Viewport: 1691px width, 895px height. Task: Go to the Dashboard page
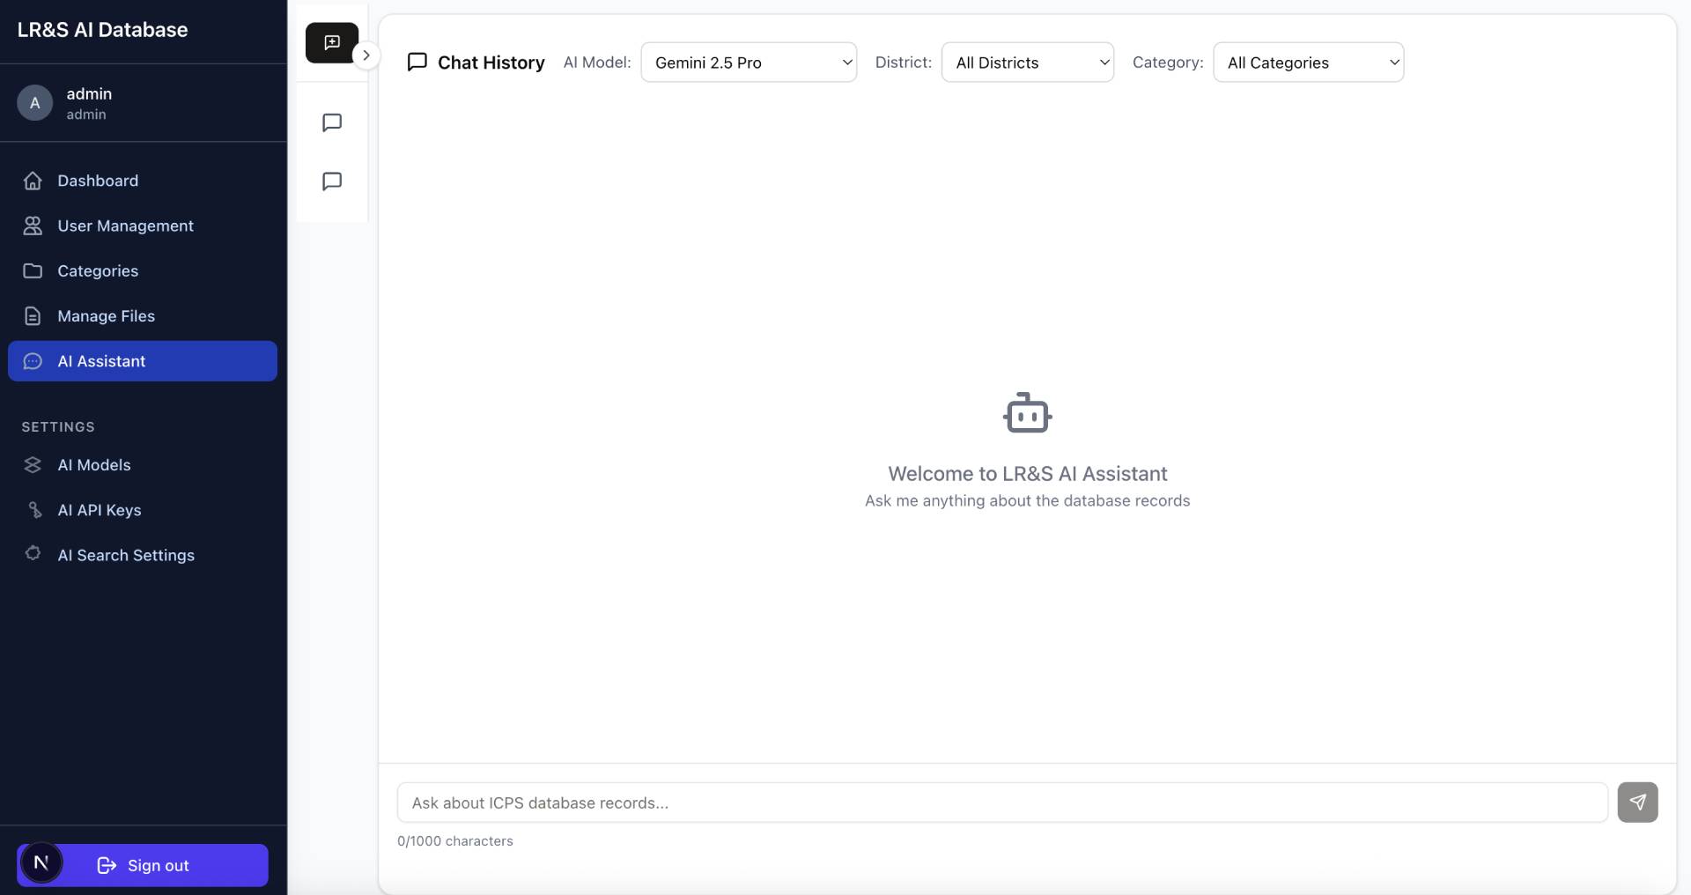[98, 181]
